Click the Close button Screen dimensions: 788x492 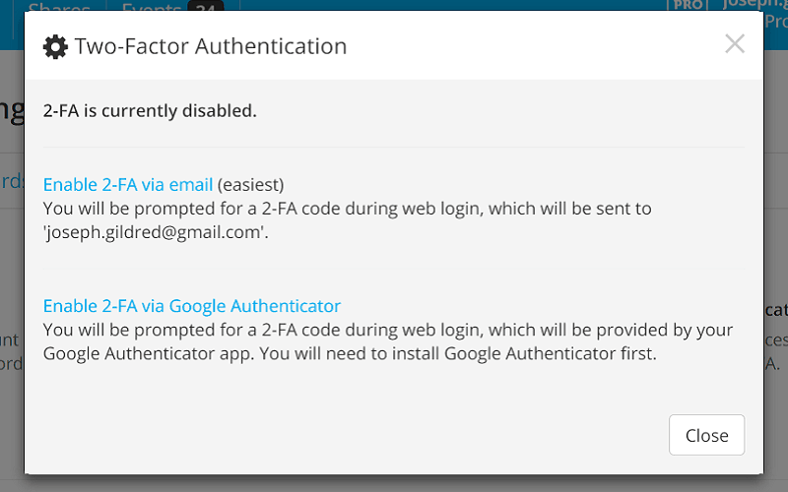click(706, 435)
